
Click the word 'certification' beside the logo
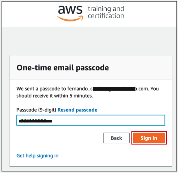106,16
